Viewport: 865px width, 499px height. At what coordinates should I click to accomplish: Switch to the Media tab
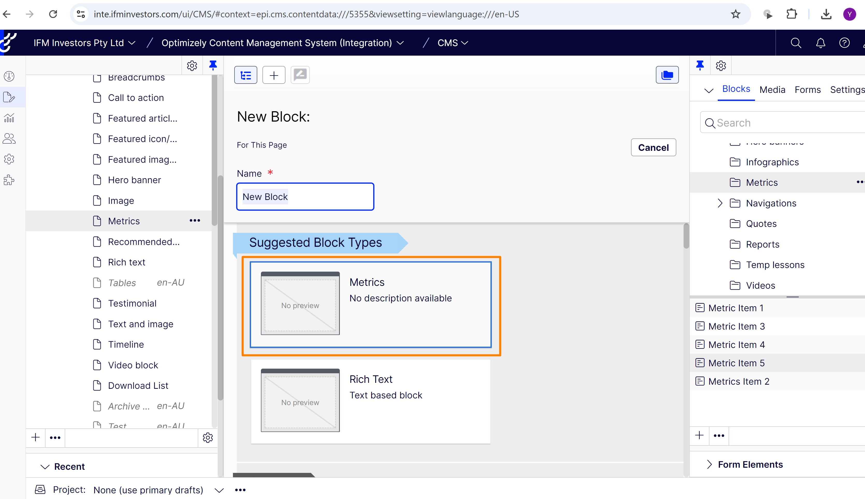(x=772, y=90)
